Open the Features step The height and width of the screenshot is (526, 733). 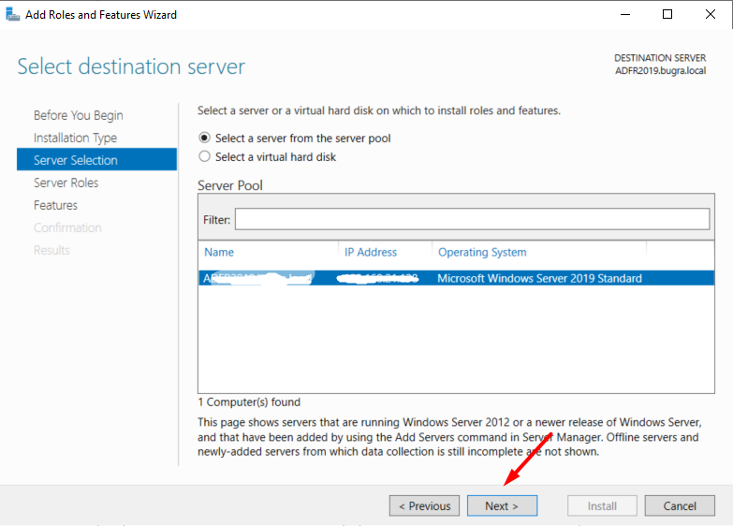55,205
